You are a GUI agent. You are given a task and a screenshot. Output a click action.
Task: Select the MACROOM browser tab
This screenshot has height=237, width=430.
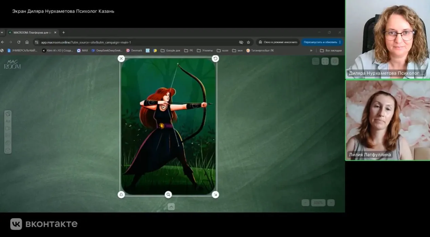32,33
